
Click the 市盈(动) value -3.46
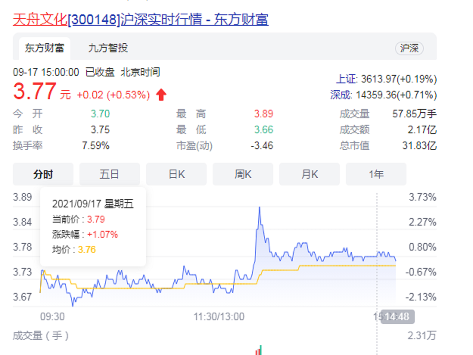262,146
